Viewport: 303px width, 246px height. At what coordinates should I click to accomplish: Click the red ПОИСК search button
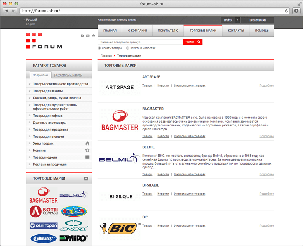[193, 42]
